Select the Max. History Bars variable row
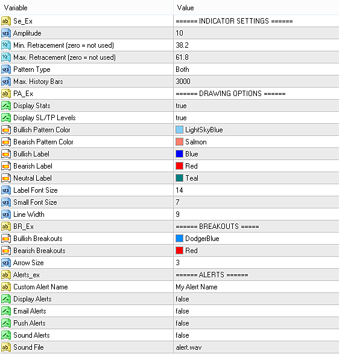Screen dimensions: 339x354 click(87, 82)
